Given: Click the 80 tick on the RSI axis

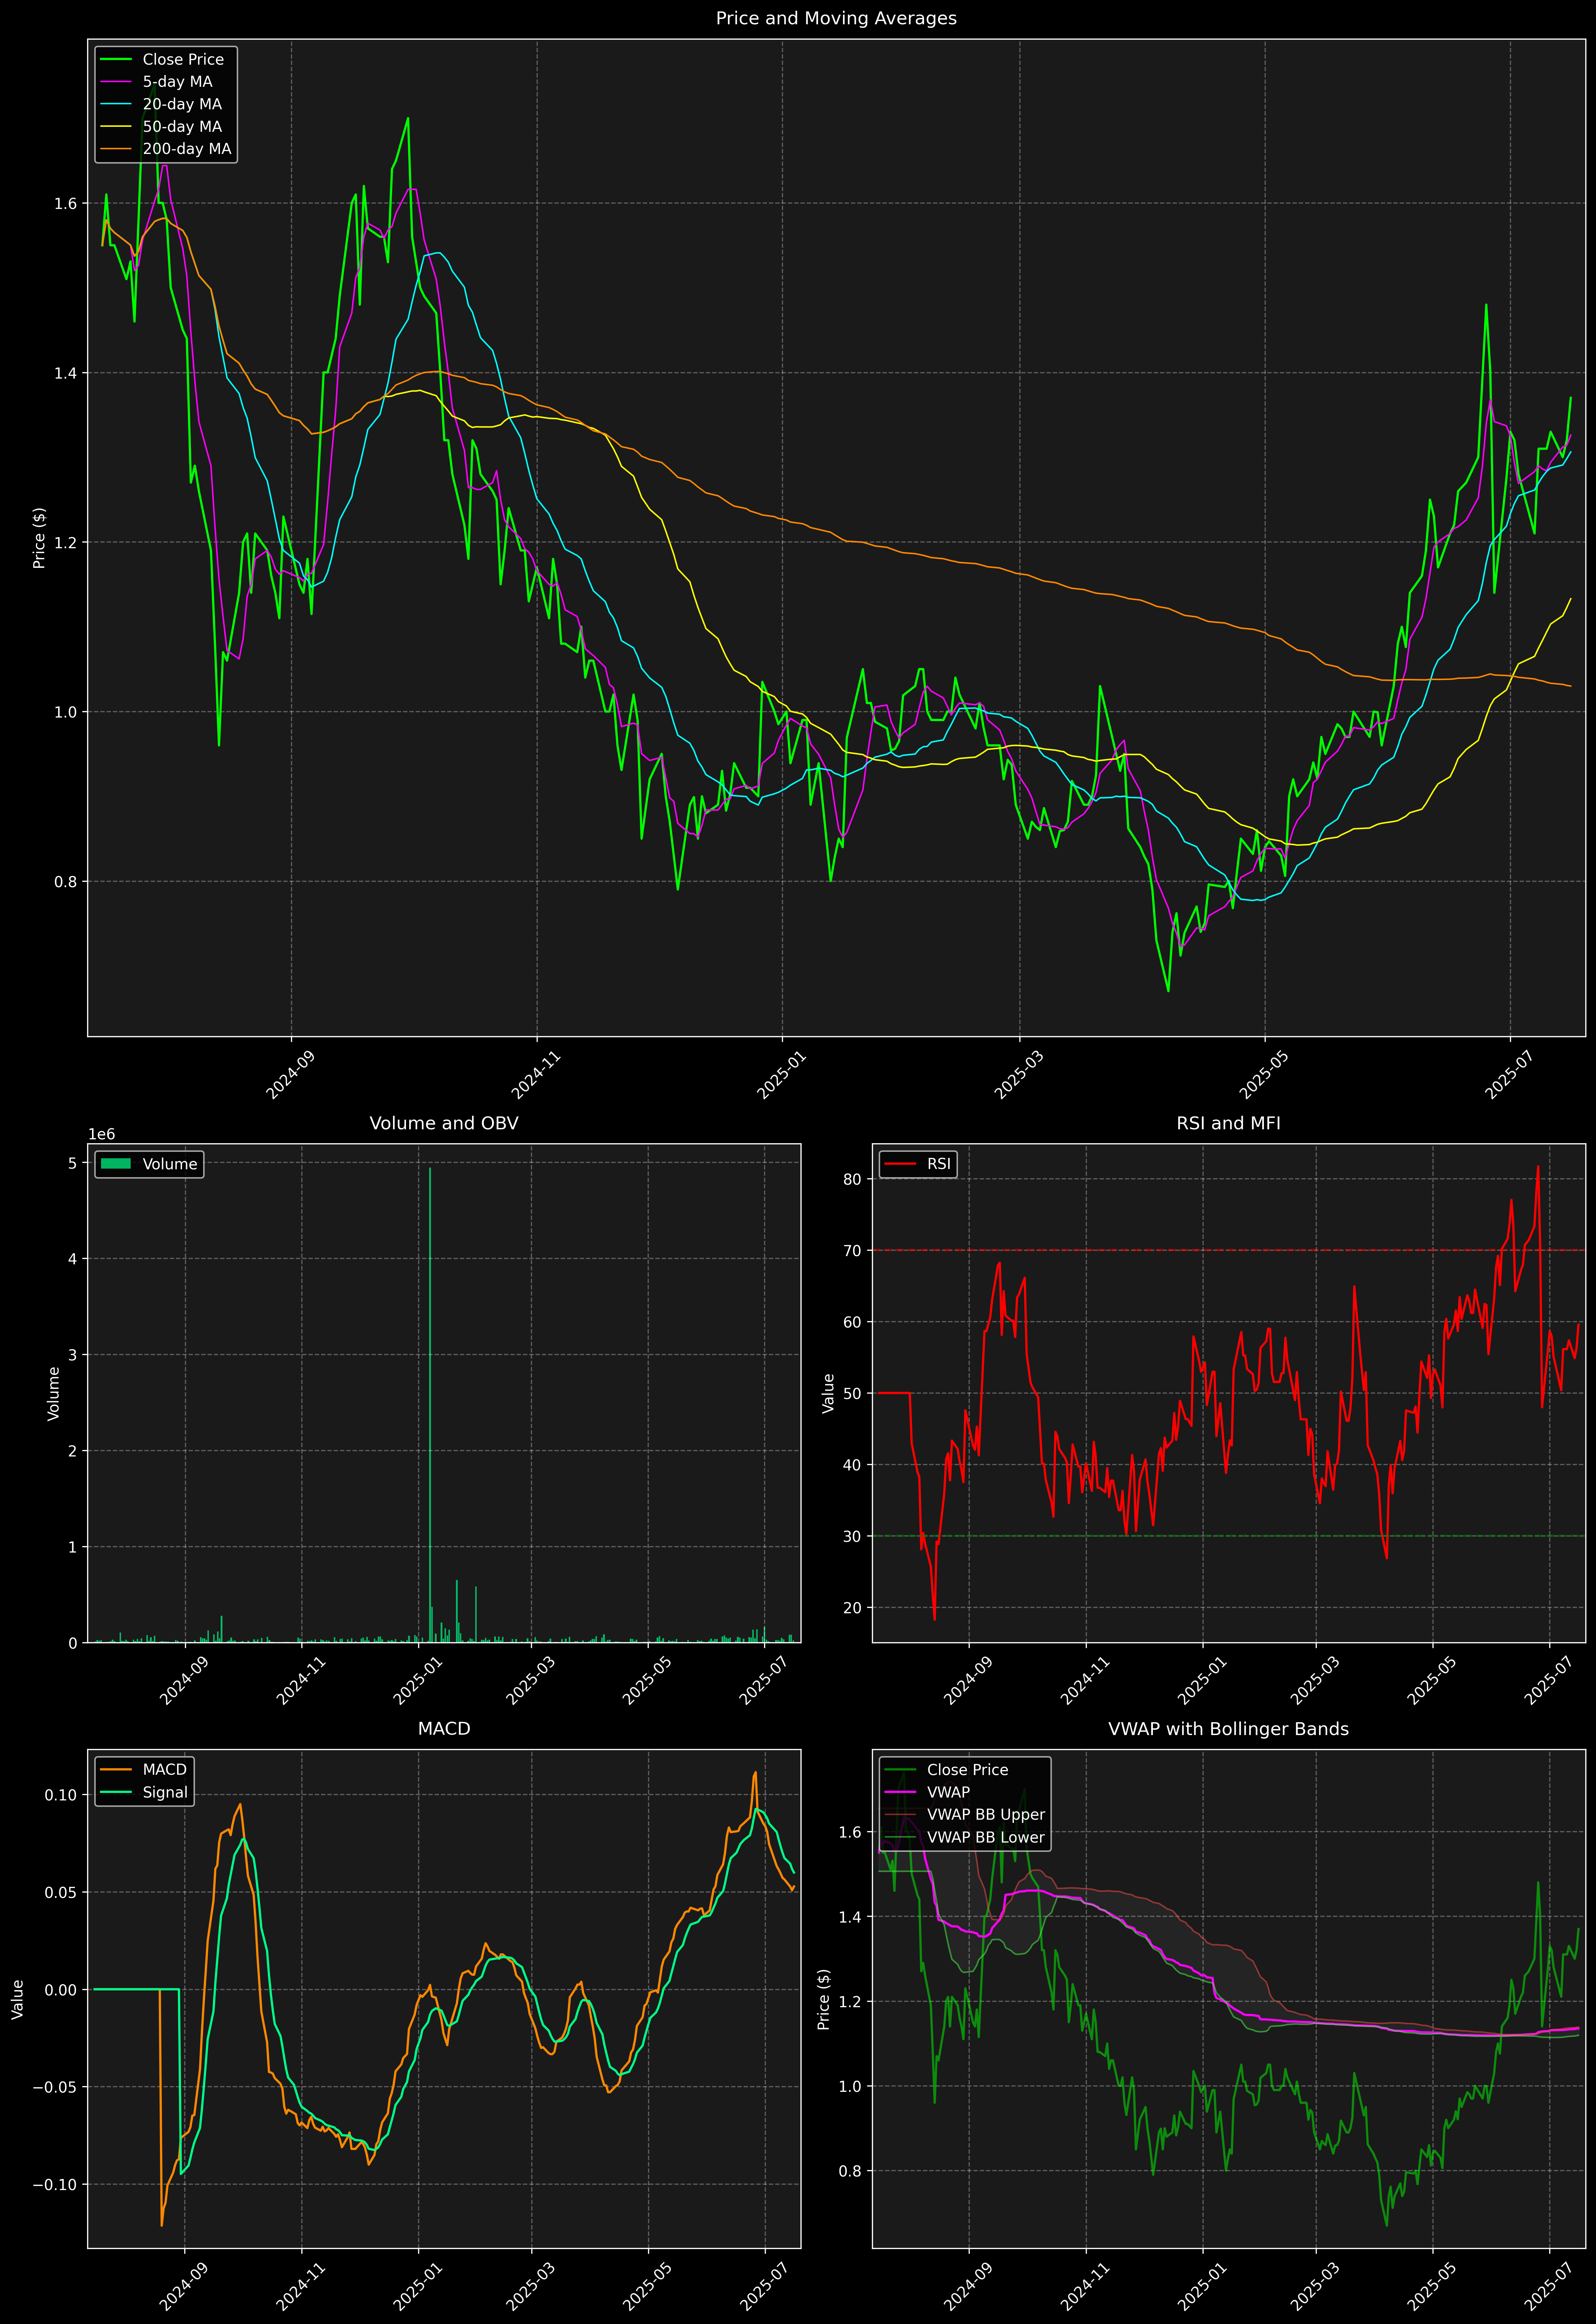Looking at the screenshot, I should pyautogui.click(x=852, y=1179).
